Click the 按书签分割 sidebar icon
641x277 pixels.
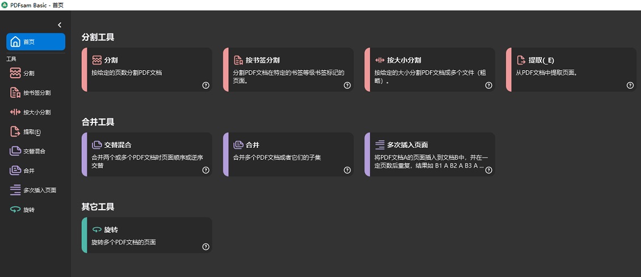click(15, 92)
